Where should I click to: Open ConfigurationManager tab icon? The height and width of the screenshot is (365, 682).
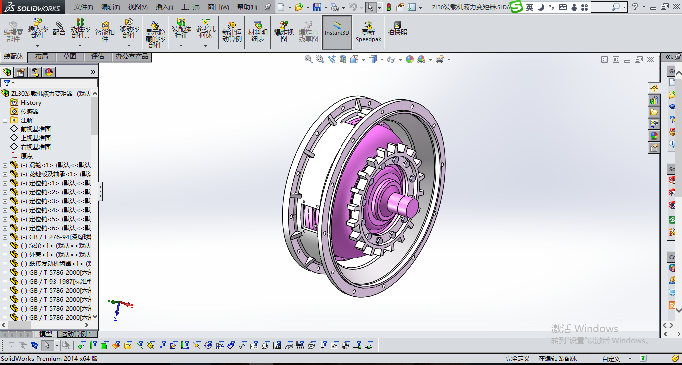pos(35,72)
